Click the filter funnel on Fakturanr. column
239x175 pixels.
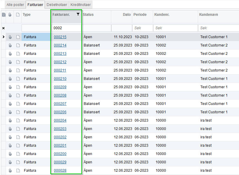[x=78, y=14]
